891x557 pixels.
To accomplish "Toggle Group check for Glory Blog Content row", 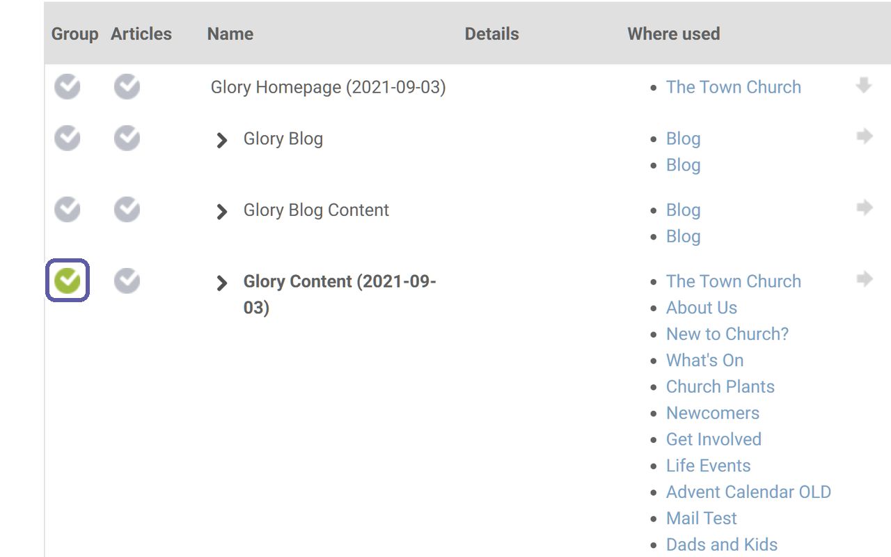I will click(x=68, y=210).
